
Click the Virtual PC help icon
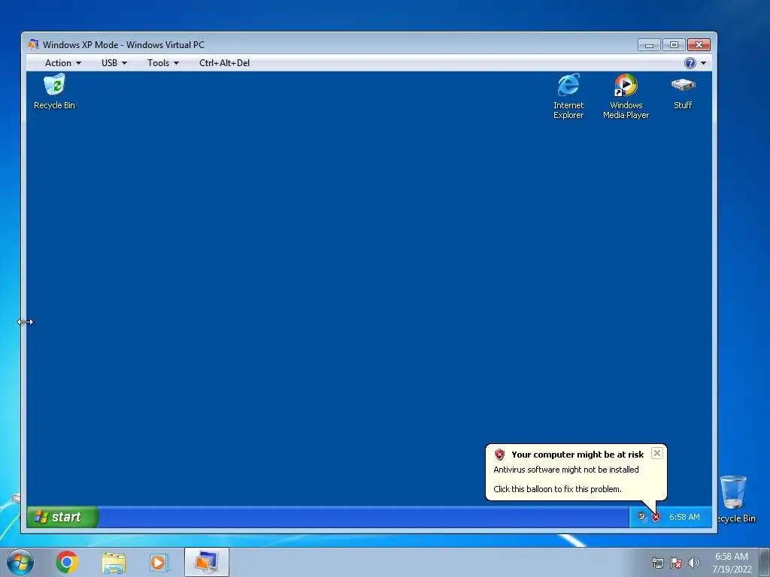point(690,63)
